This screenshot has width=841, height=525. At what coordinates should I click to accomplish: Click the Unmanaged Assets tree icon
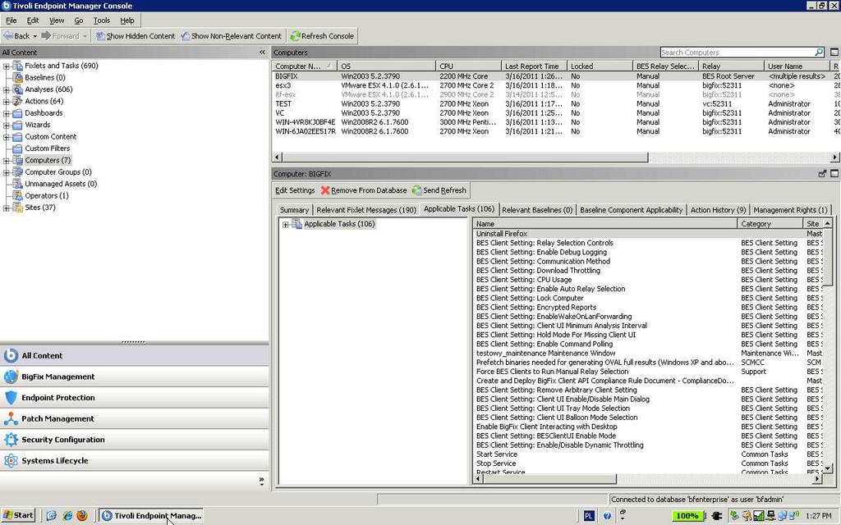coord(17,184)
